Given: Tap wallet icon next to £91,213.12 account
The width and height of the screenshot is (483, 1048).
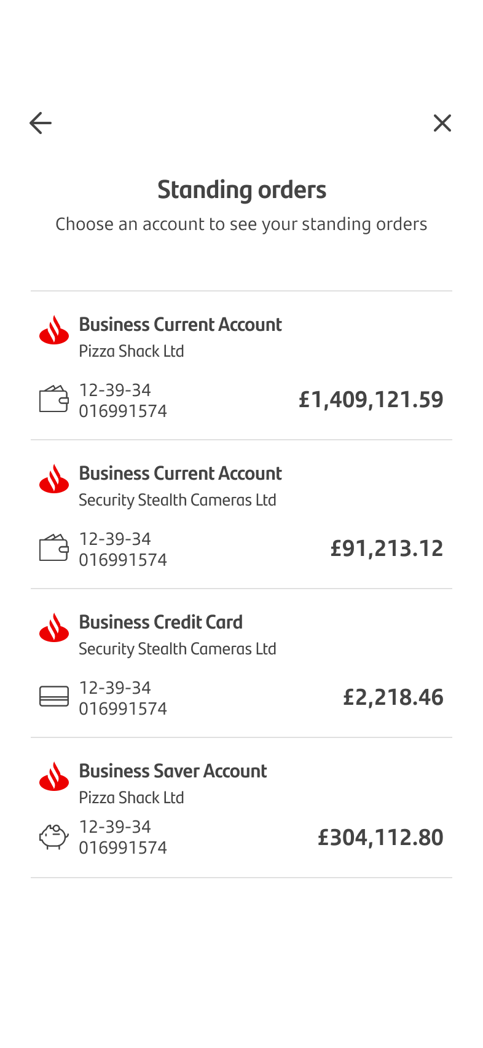Looking at the screenshot, I should [x=54, y=548].
